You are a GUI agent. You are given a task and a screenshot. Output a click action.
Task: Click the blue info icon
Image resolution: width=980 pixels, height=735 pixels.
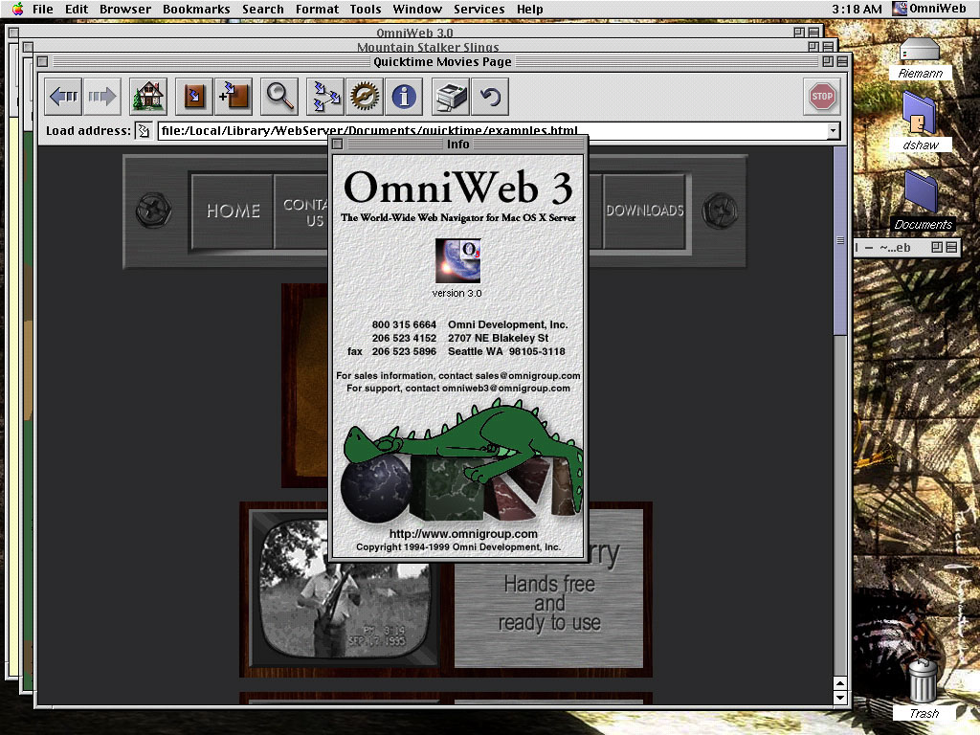click(x=404, y=97)
